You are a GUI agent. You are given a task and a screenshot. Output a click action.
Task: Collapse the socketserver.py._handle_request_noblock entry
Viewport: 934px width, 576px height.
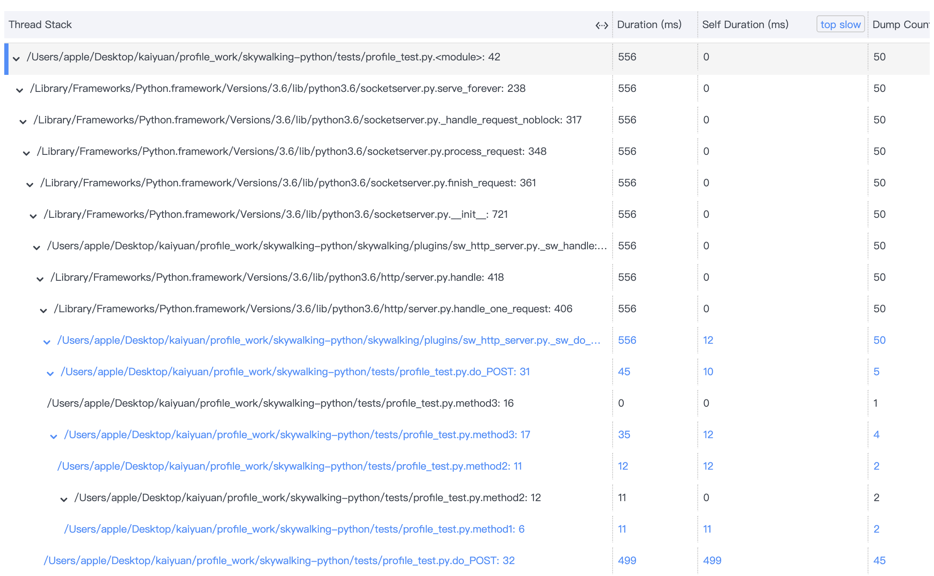pyautogui.click(x=23, y=121)
